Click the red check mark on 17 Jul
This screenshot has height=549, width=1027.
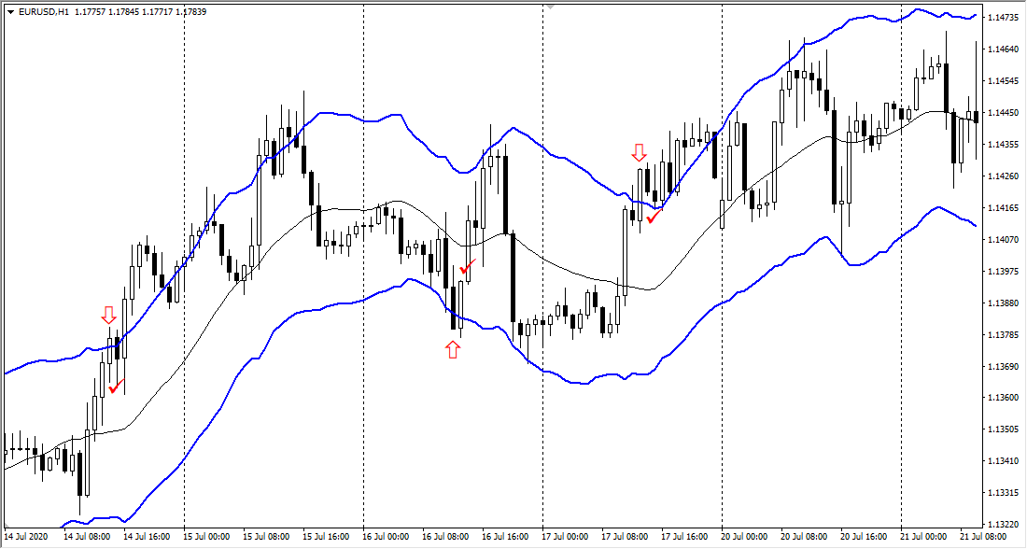click(654, 218)
